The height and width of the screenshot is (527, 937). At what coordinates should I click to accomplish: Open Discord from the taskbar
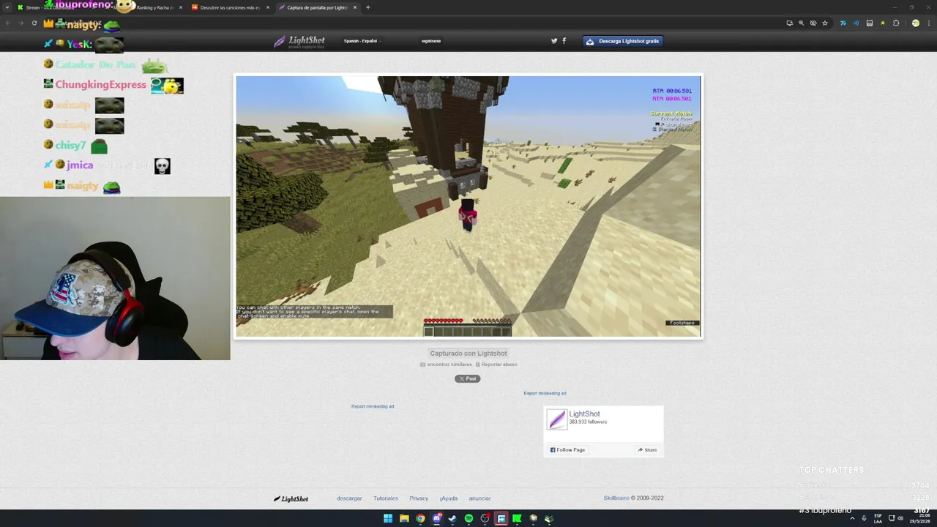436,518
